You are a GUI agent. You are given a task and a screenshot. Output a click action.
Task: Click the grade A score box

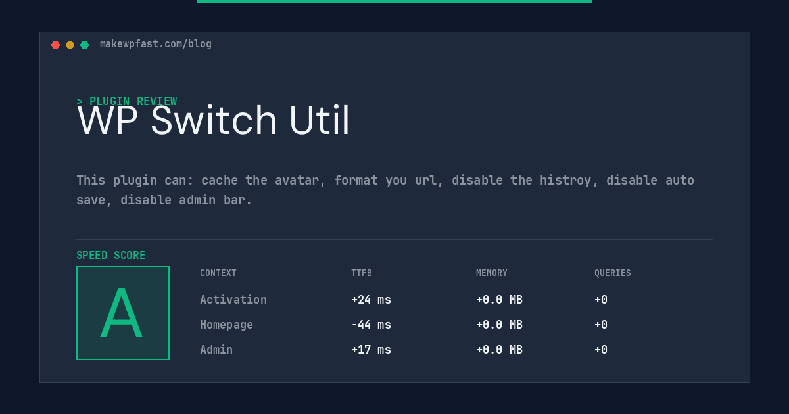(x=122, y=313)
